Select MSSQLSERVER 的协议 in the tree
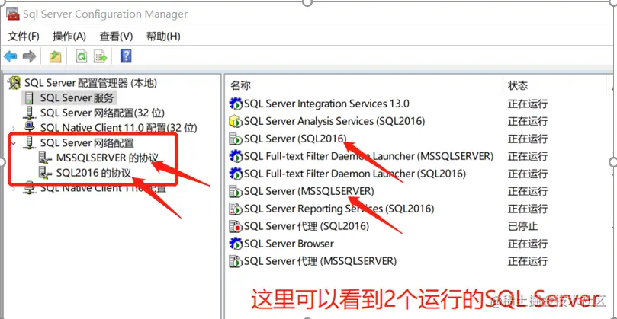 point(107,158)
